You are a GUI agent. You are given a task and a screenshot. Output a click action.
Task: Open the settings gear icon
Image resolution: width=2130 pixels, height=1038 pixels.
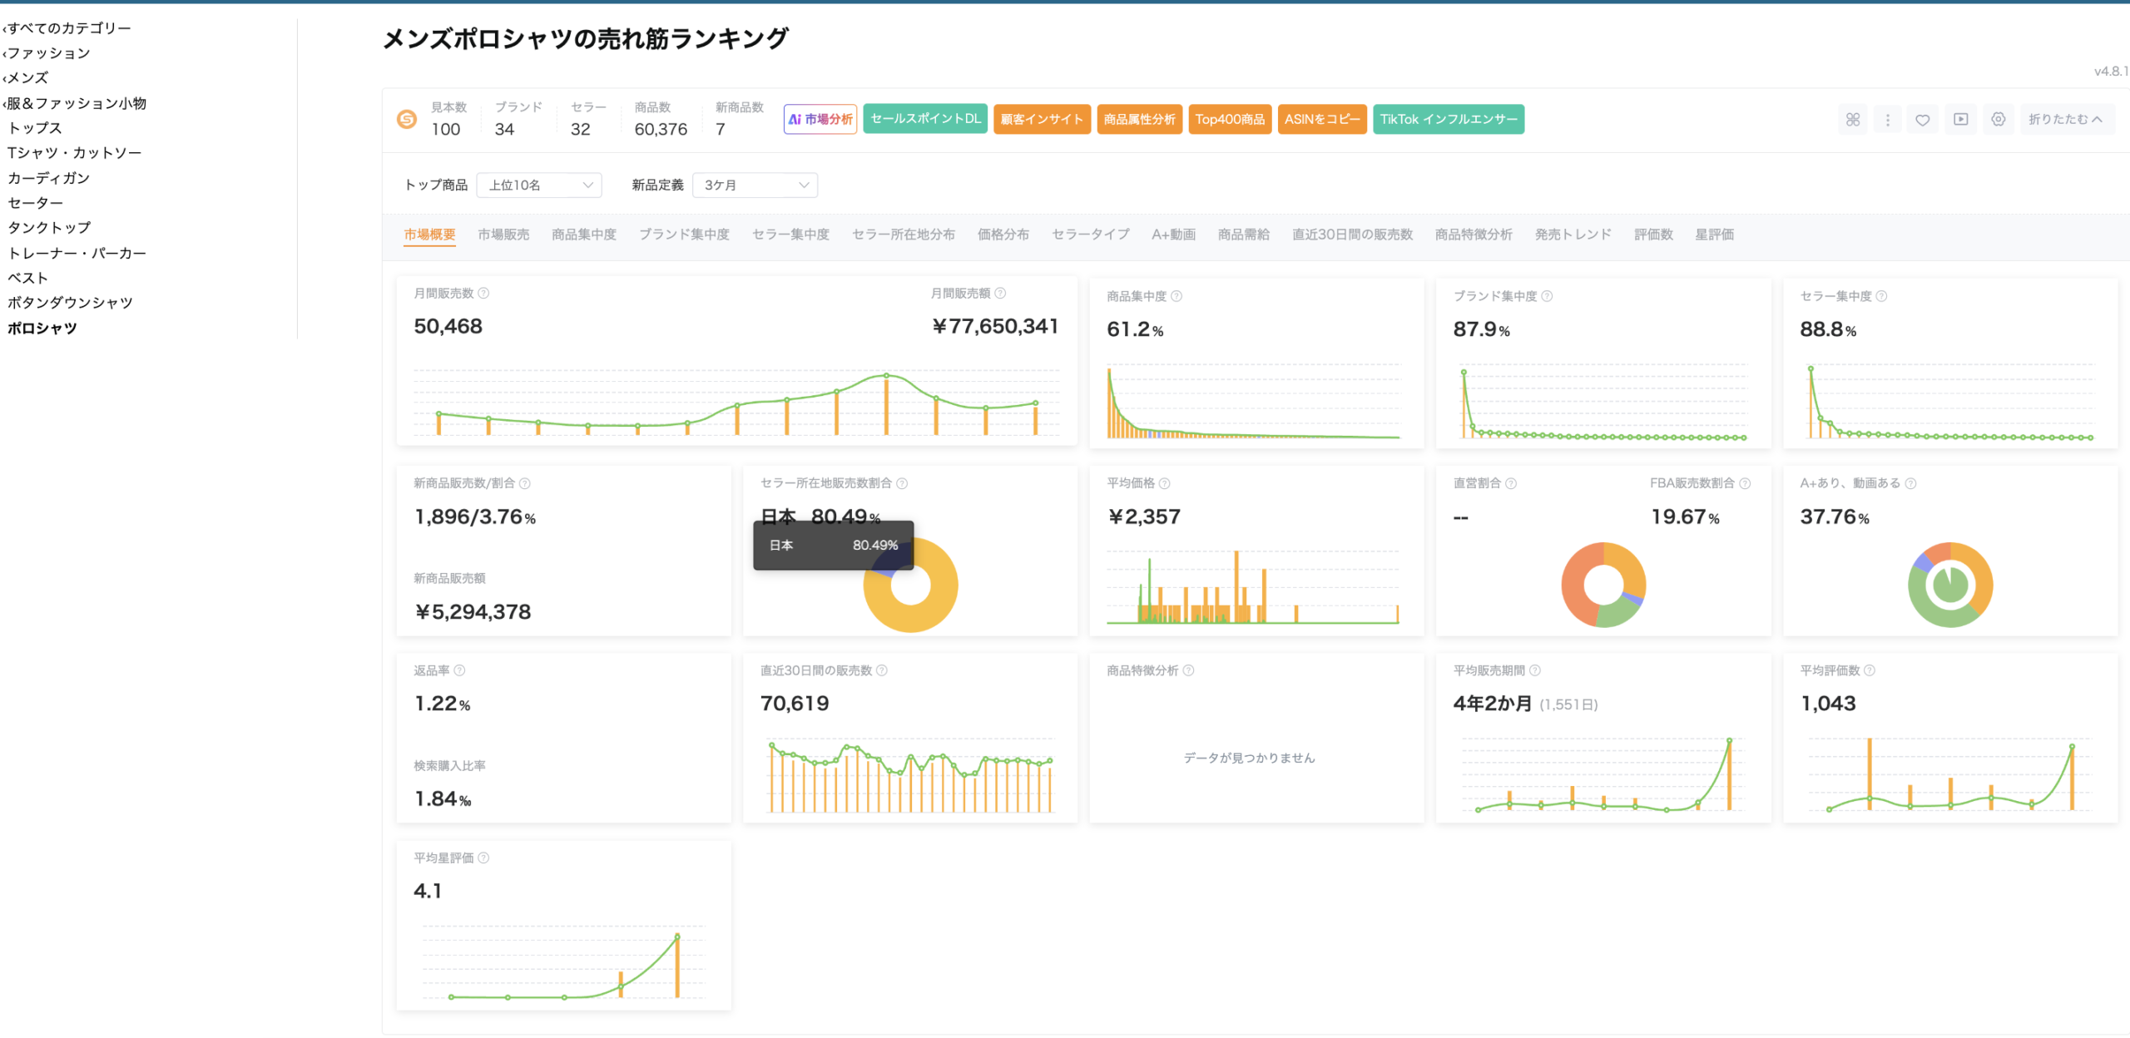(1999, 119)
